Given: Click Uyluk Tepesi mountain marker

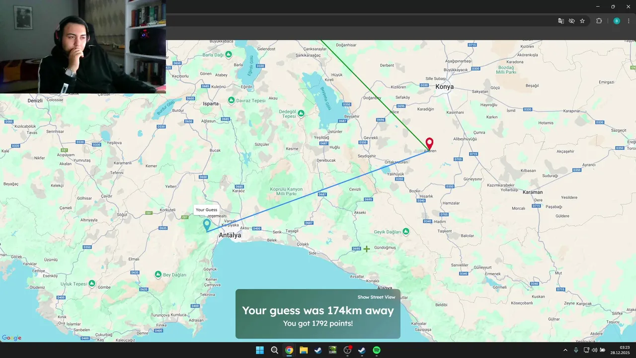Looking at the screenshot, I should point(92,283).
